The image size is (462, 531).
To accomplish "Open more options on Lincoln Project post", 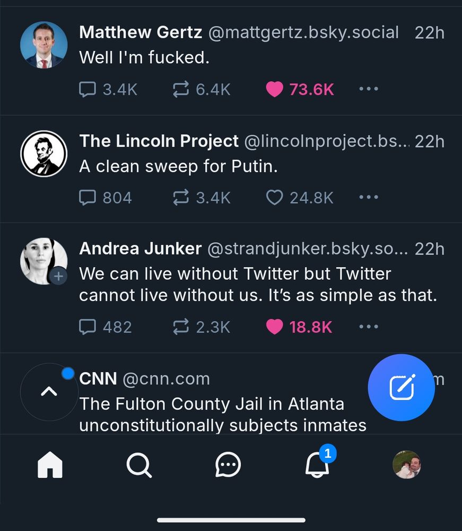I will pyautogui.click(x=369, y=197).
